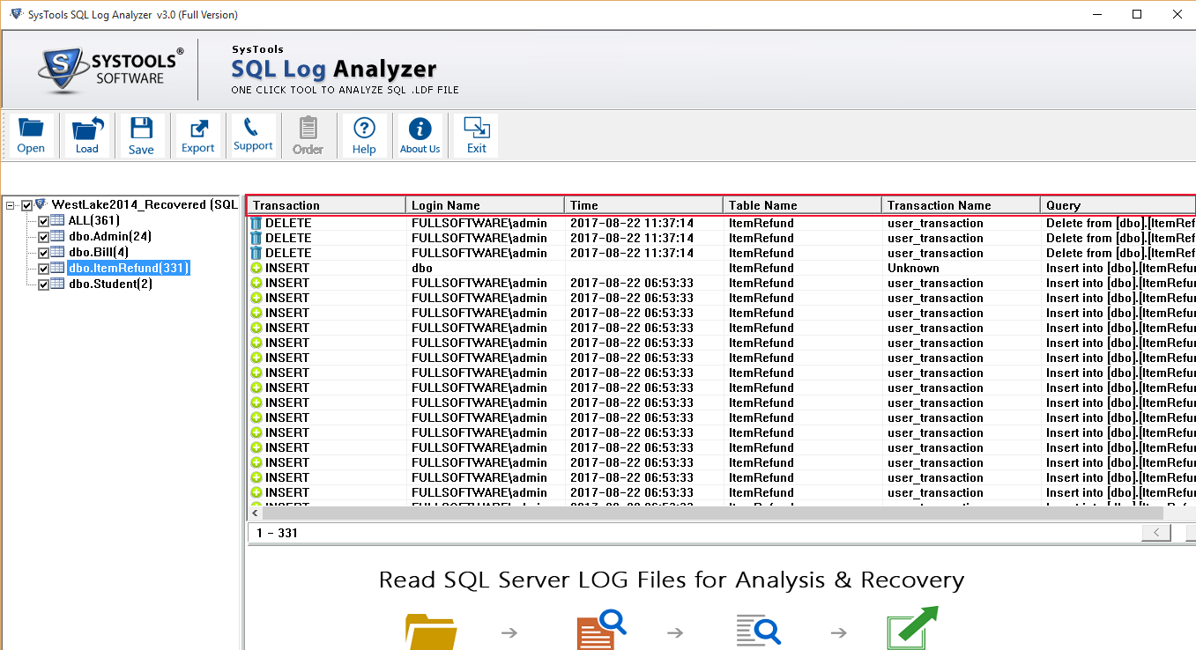Click the green INSERT icon in the dbo login row

256,268
